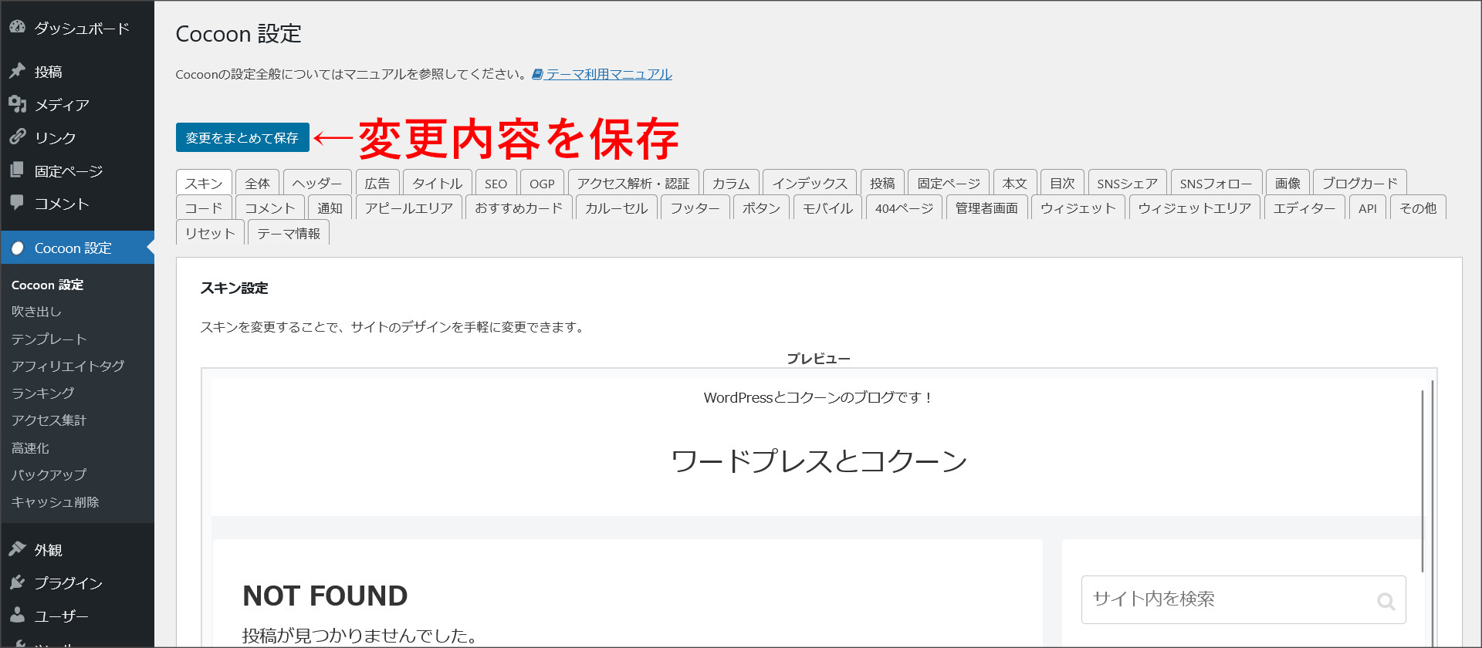This screenshot has width=1482, height=648.
Task: Switch to the 全体 tab
Action: click(x=257, y=183)
